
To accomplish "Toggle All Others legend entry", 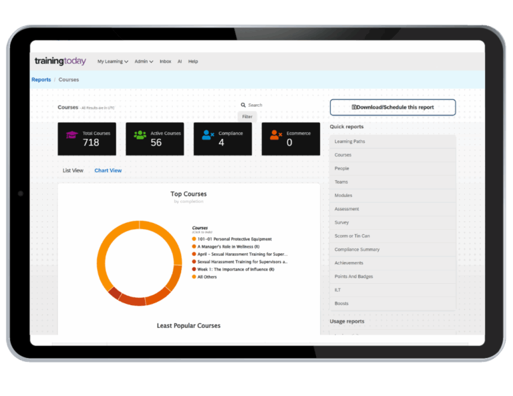I will click(x=204, y=276).
